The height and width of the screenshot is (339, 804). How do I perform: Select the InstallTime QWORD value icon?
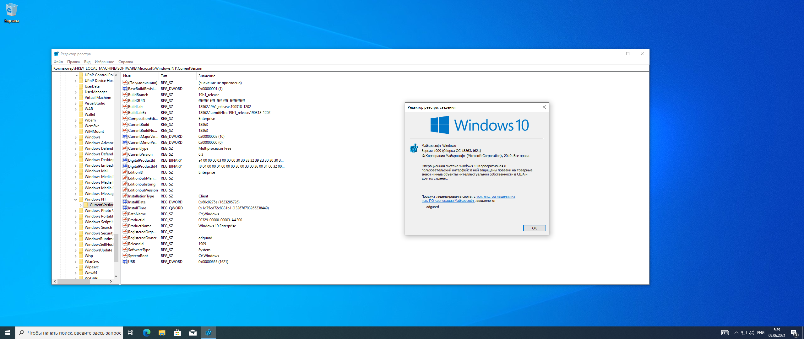click(x=125, y=208)
